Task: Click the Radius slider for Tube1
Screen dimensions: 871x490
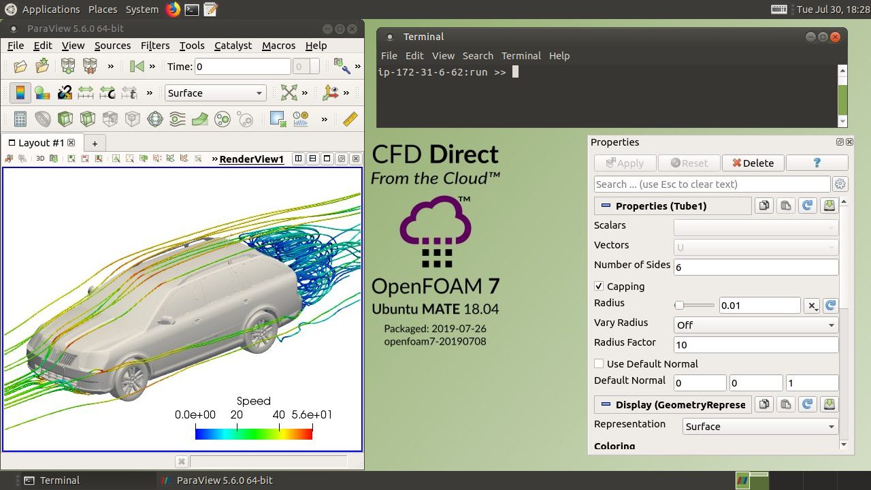Action: [x=693, y=305]
